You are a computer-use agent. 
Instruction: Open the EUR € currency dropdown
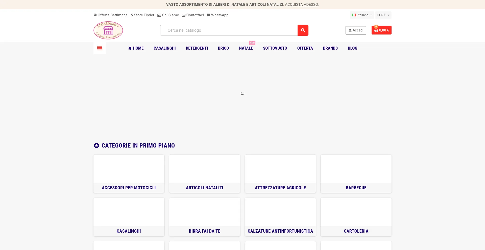pyautogui.click(x=383, y=15)
